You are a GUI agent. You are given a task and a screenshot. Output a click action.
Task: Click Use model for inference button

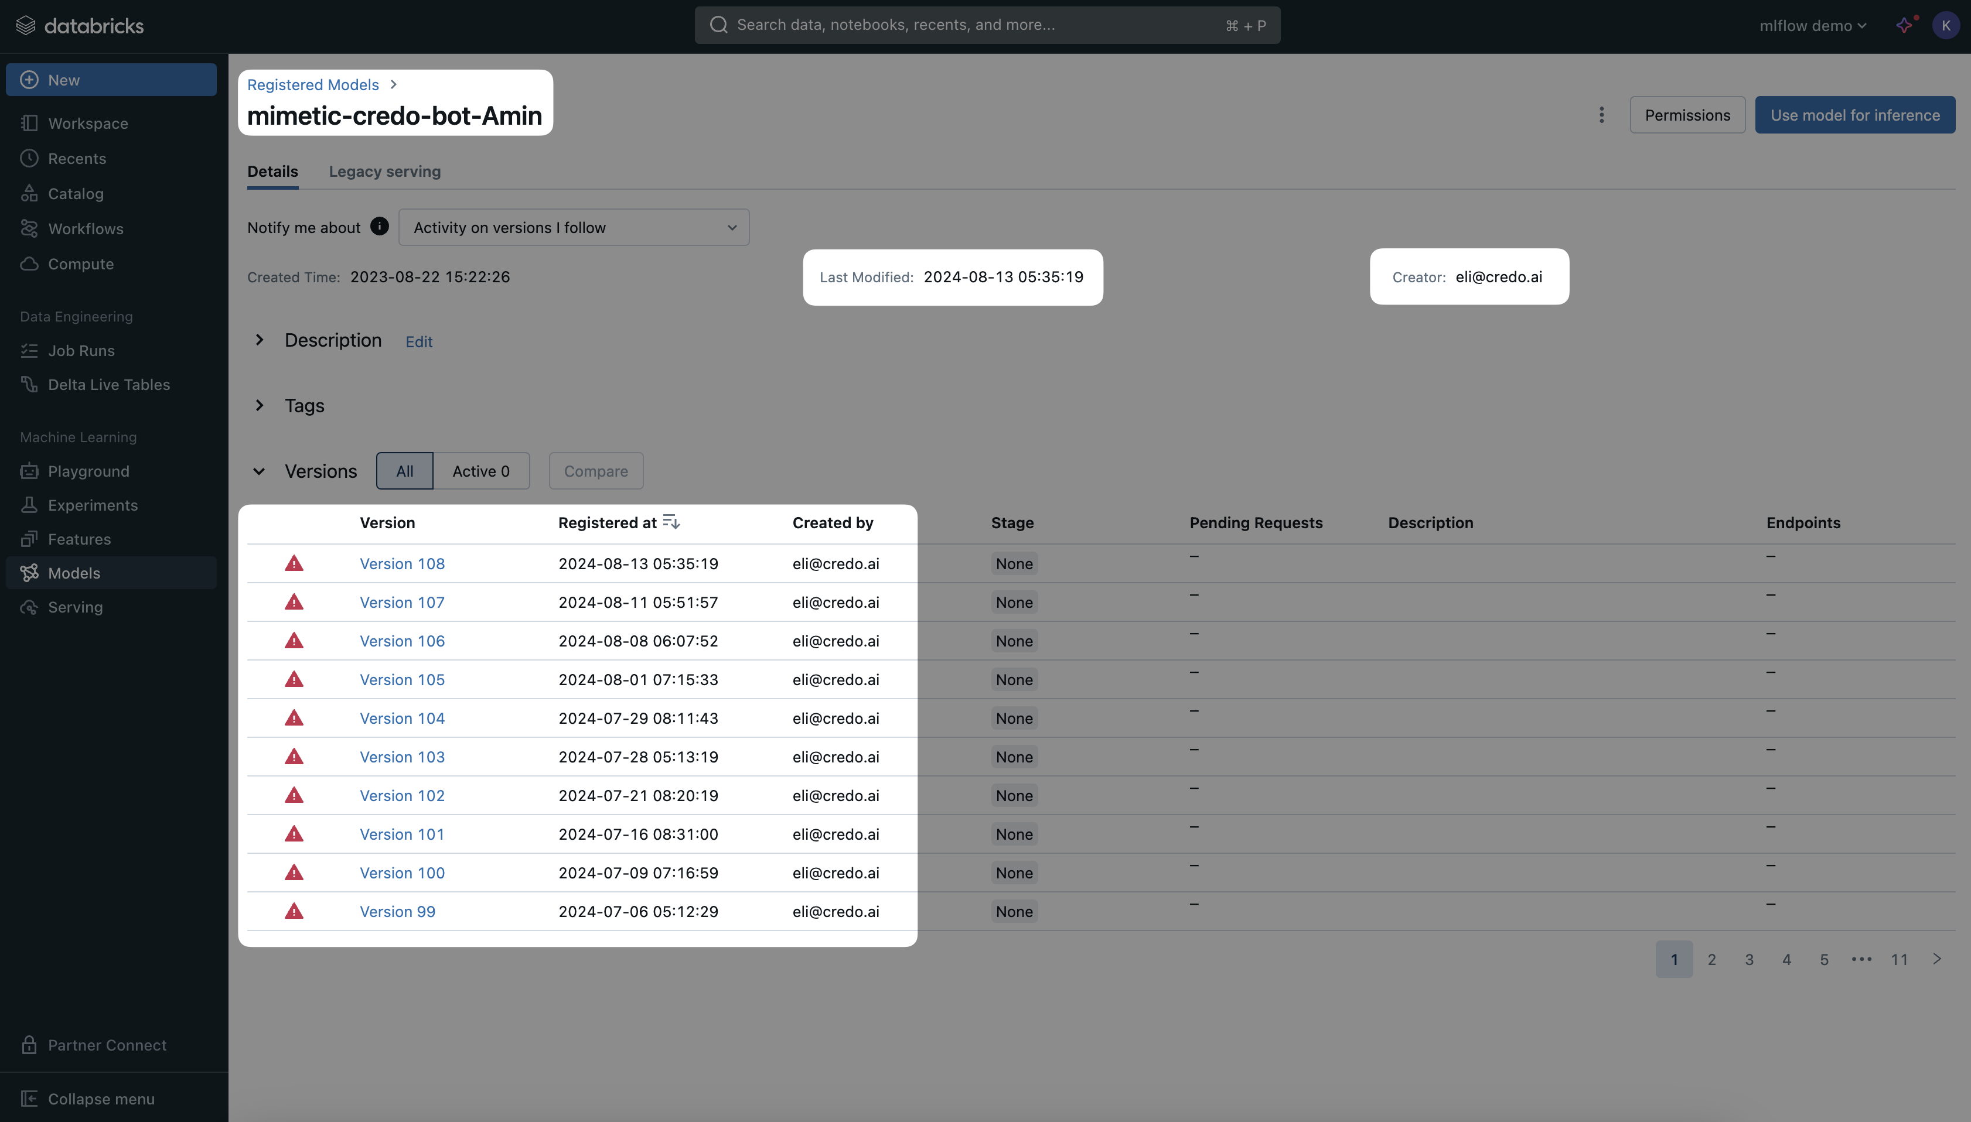pyautogui.click(x=1856, y=115)
